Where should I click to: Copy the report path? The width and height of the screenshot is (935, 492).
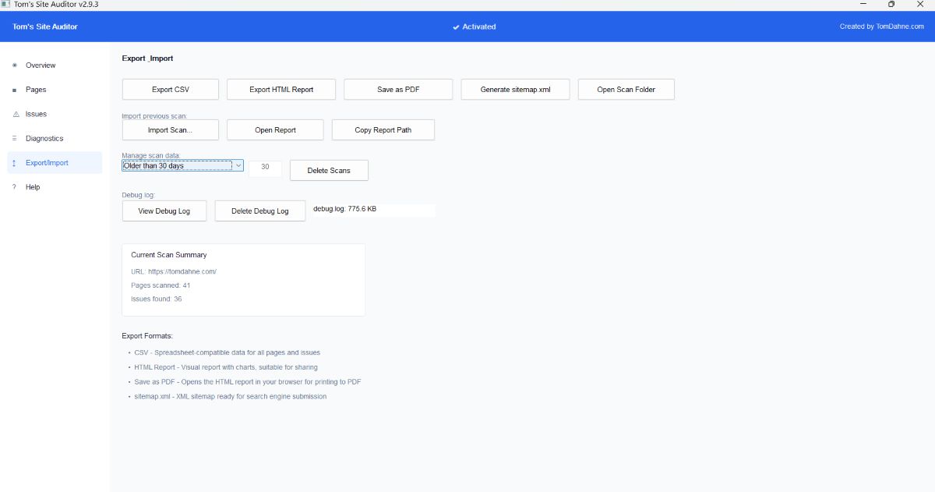point(383,129)
